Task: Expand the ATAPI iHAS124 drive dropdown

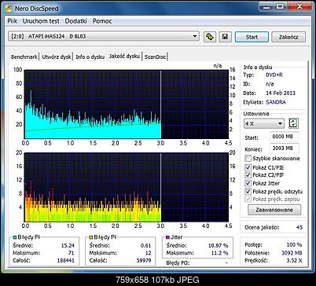Action: pyautogui.click(x=104, y=36)
